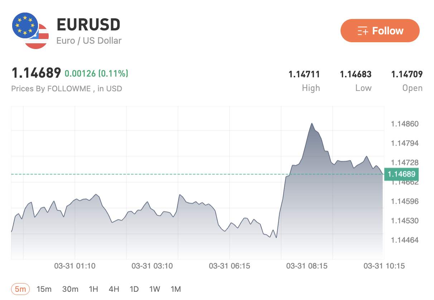Select the 1H chart interval
Image resolution: width=434 pixels, height=300 pixels.
(93, 289)
